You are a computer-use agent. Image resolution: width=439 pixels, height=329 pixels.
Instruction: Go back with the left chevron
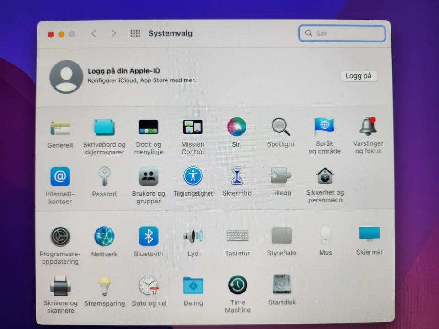[x=94, y=34]
